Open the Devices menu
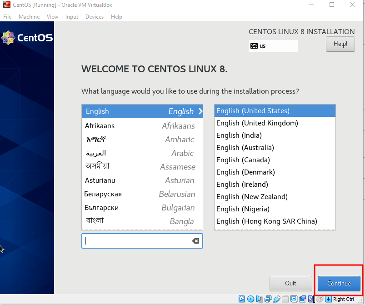365x305 pixels. coord(95,17)
